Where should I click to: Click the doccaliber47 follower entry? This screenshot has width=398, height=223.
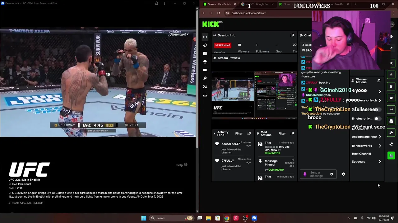tap(233, 147)
